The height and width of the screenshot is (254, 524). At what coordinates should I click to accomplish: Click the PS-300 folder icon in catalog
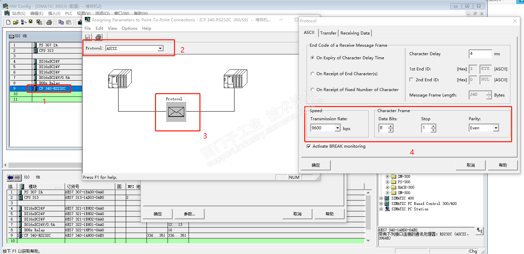tap(393, 182)
